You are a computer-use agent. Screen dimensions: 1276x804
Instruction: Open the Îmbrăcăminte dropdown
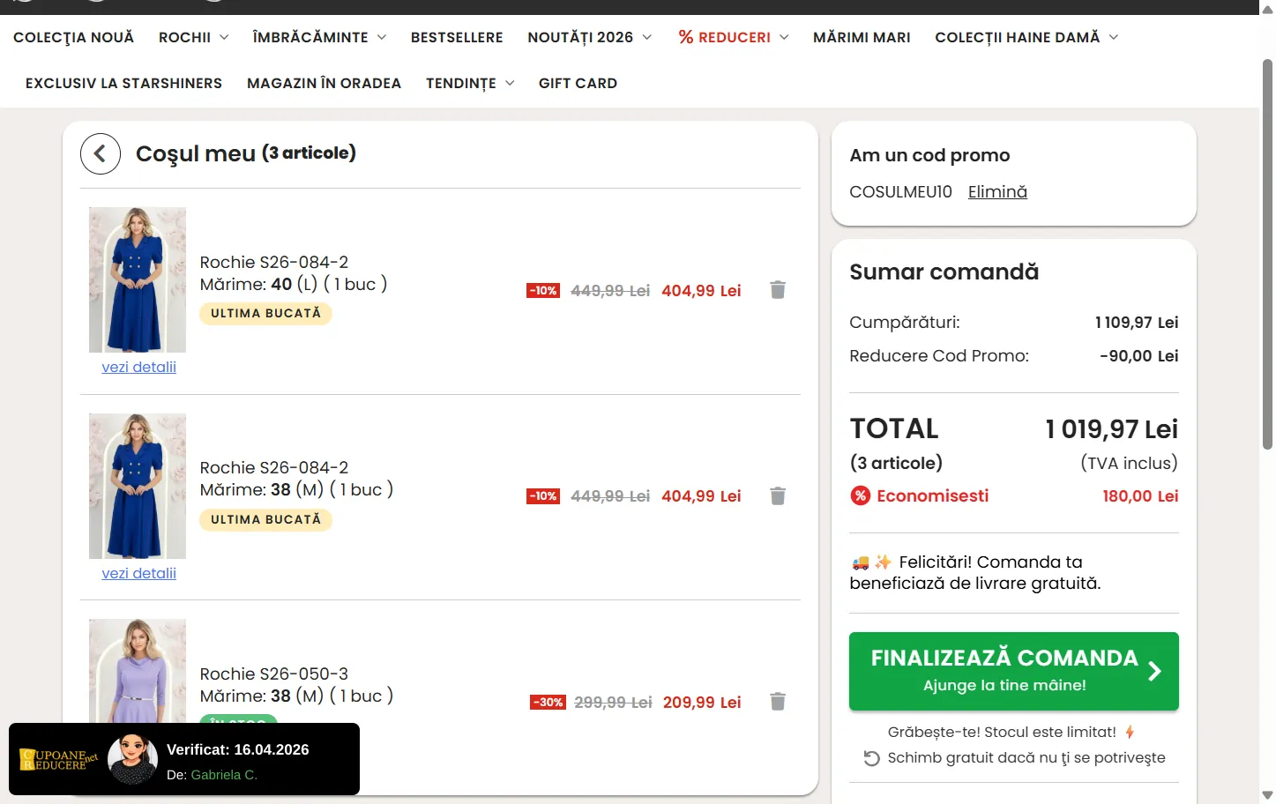tap(319, 37)
